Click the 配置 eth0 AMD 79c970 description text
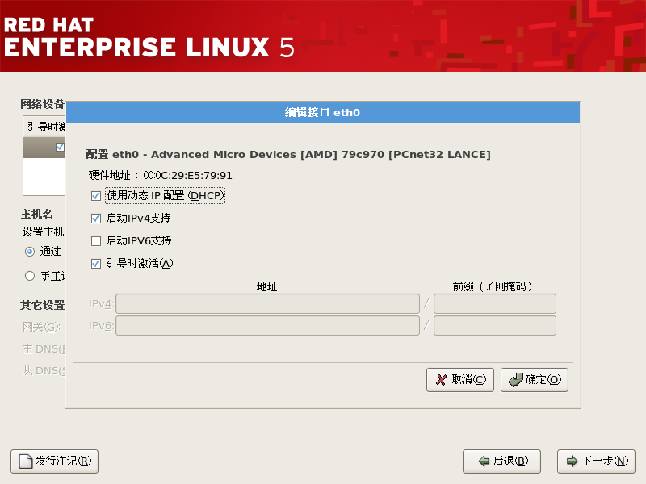The image size is (646, 484). point(288,155)
